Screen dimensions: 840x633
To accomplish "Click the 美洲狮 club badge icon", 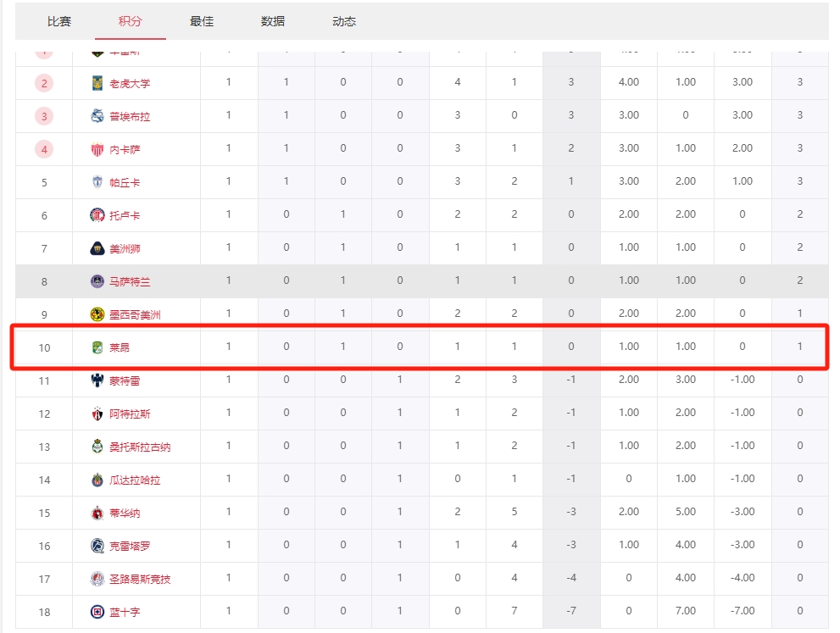I will pos(97,248).
